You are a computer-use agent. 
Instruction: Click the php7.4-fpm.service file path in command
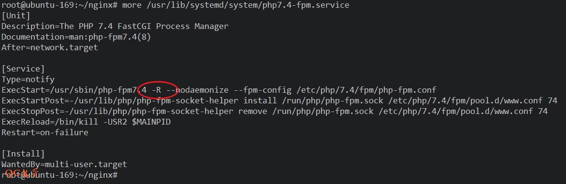(247, 5)
